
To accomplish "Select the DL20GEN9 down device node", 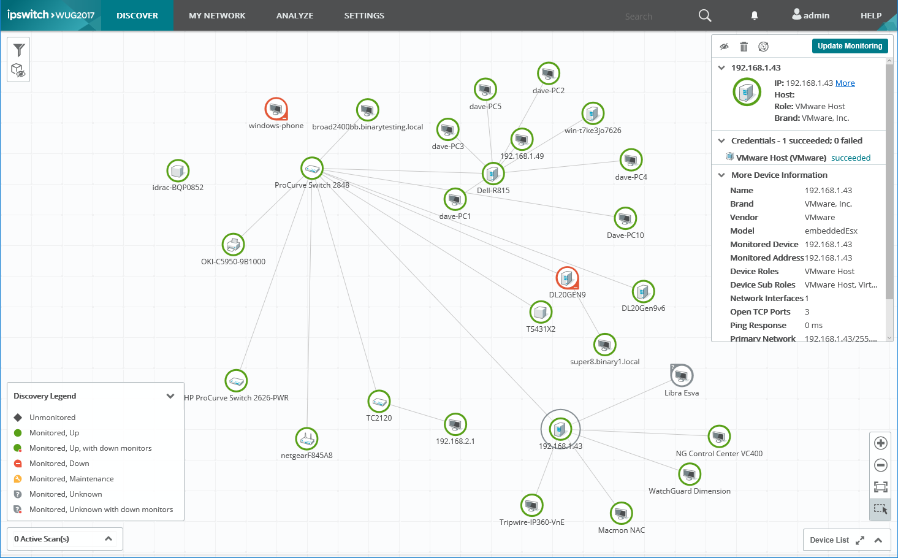I will coord(568,278).
